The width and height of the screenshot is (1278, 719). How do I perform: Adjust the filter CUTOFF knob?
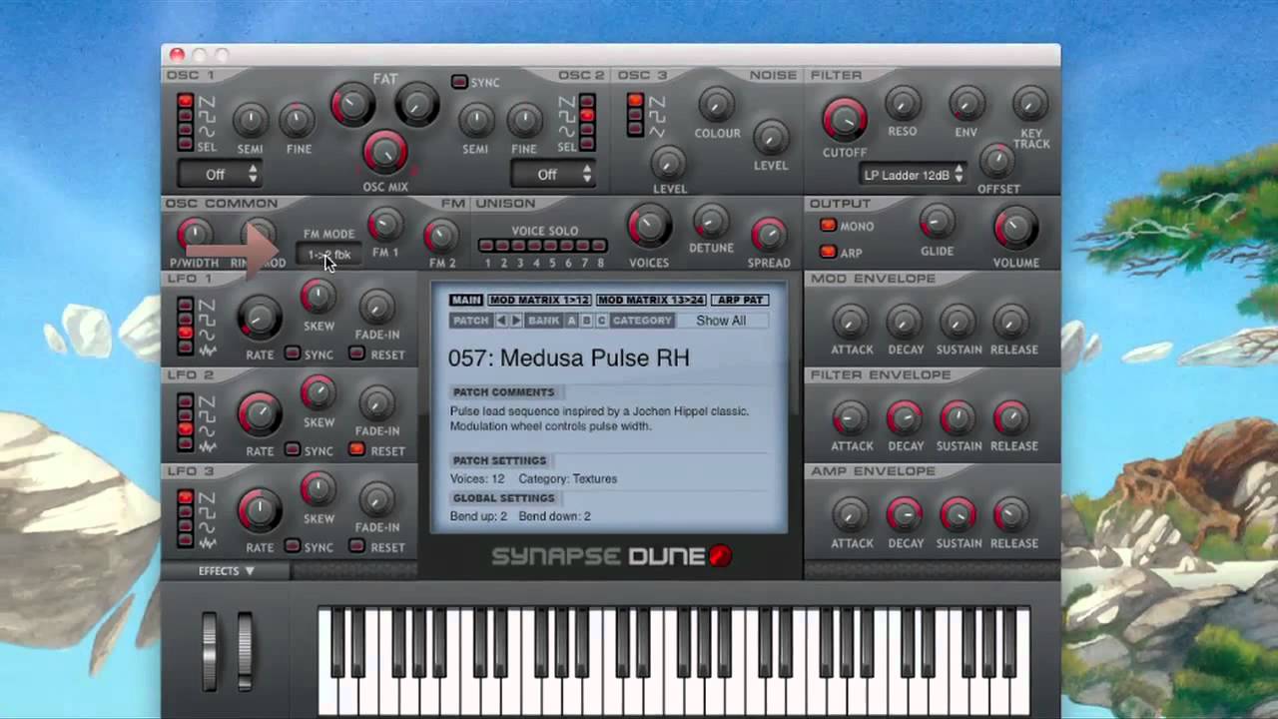pos(845,120)
